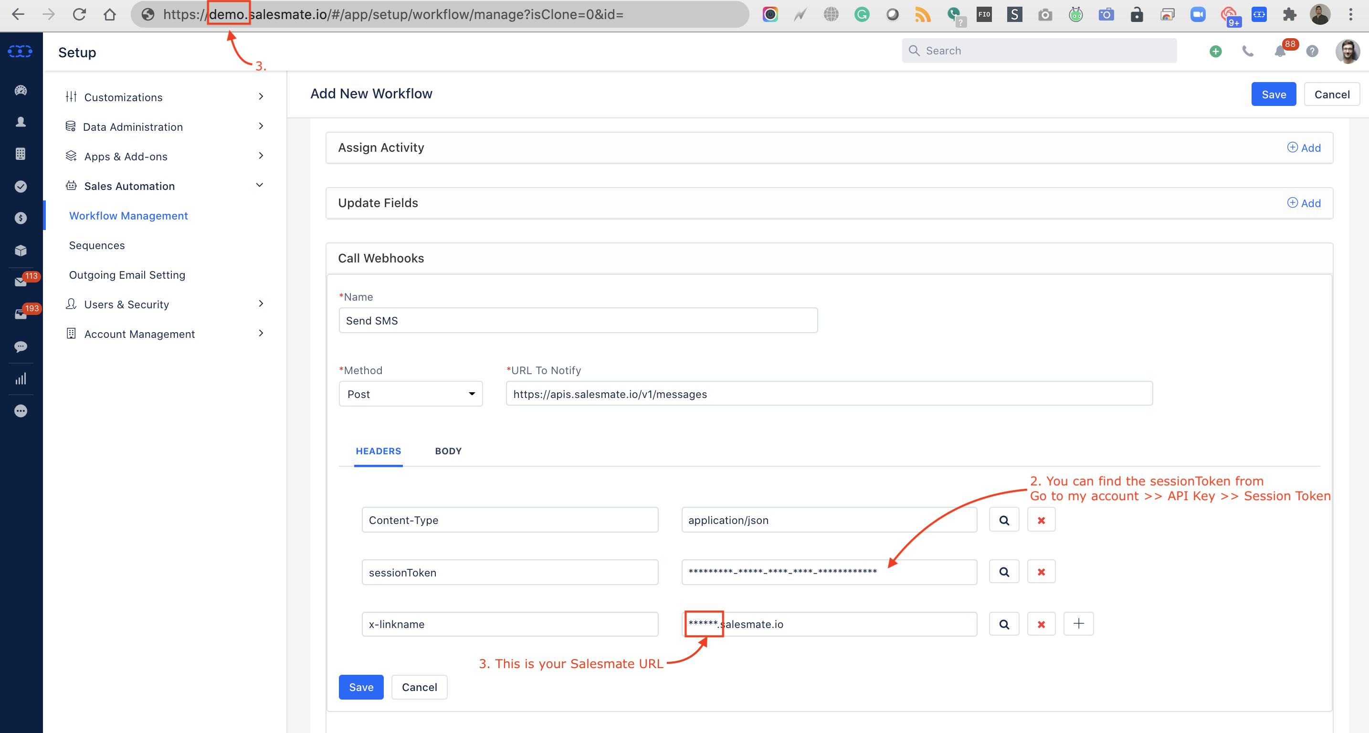Go to browser home icon
This screenshot has height=733, width=1369.
coord(109,14)
